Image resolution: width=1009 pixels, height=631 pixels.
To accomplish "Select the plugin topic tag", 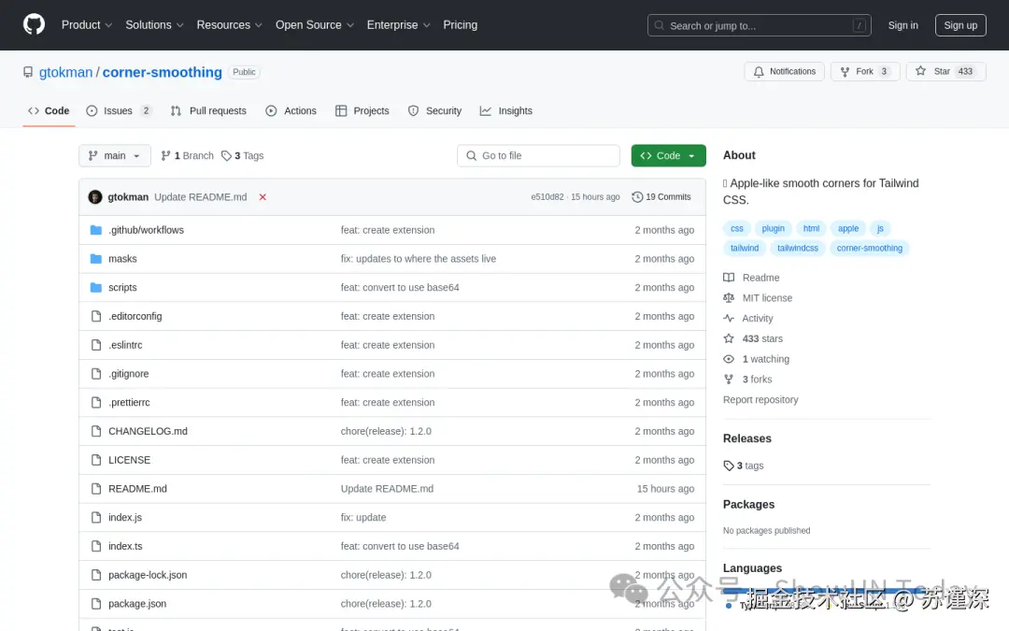I will pyautogui.click(x=773, y=229).
